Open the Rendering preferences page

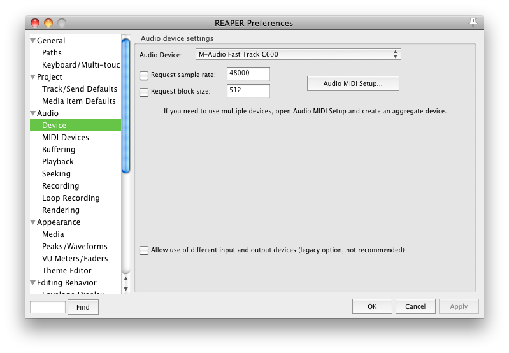(x=61, y=210)
